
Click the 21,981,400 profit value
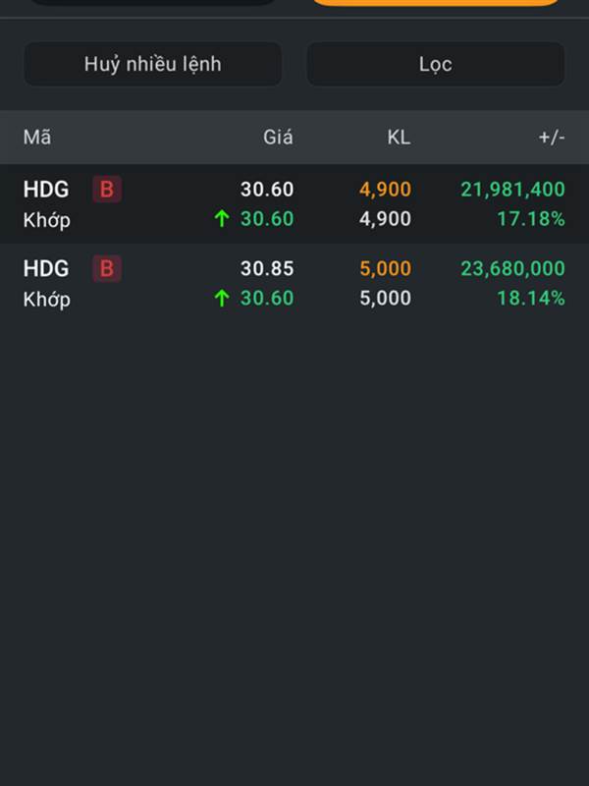(x=512, y=190)
